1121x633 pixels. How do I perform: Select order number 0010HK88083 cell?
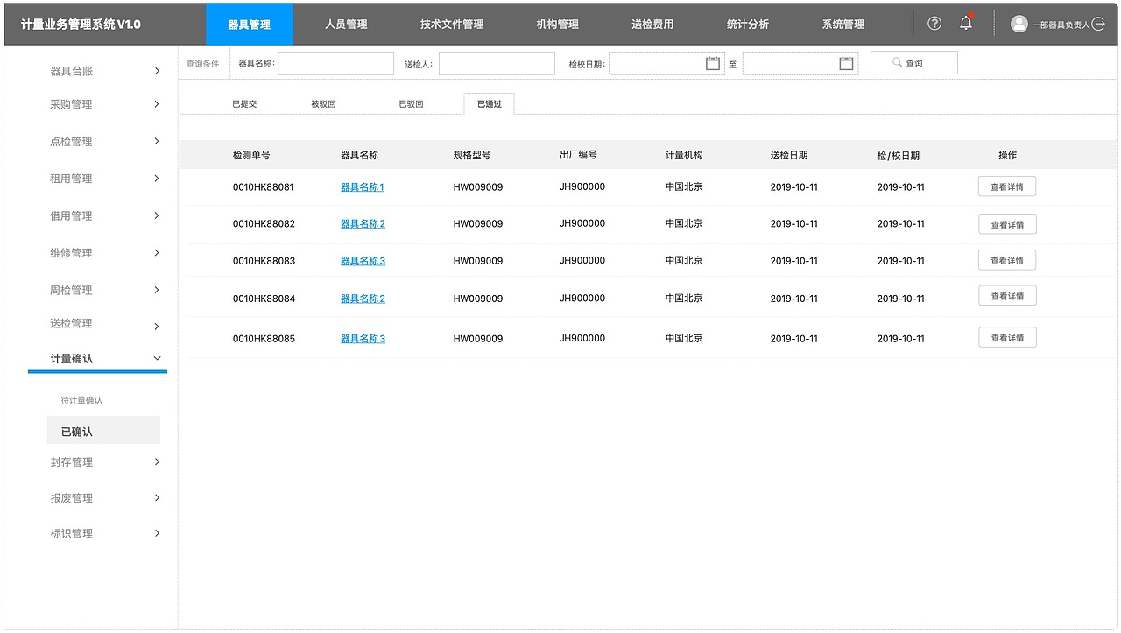(x=264, y=261)
